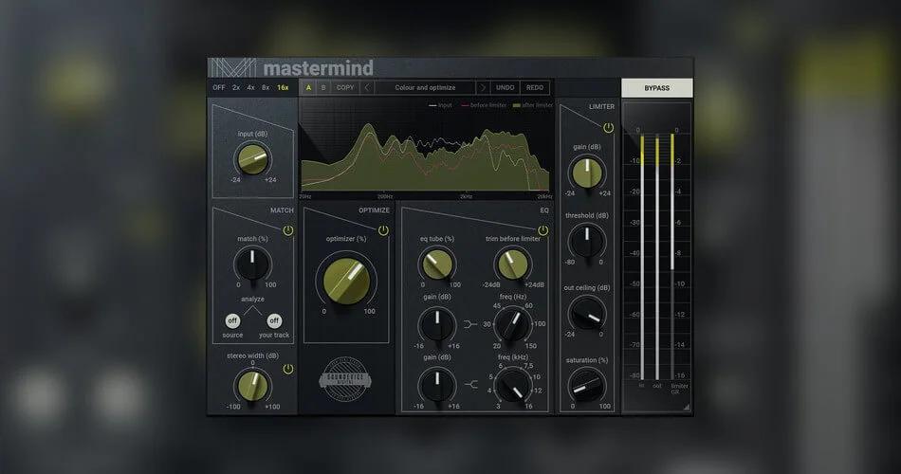Click the high shelf filter shape icon
Viewport: 901px width, 474px height.
[471, 384]
